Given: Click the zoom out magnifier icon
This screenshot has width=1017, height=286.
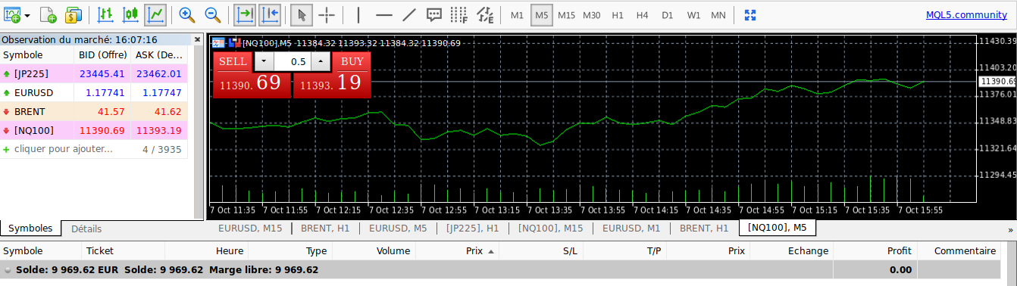Looking at the screenshot, I should click(213, 14).
